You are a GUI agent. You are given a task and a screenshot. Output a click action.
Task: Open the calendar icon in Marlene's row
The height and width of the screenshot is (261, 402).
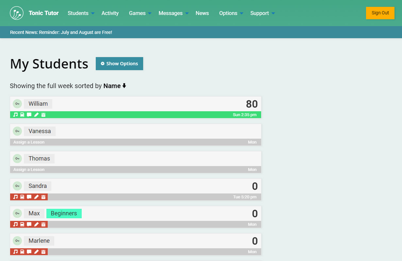(43, 252)
